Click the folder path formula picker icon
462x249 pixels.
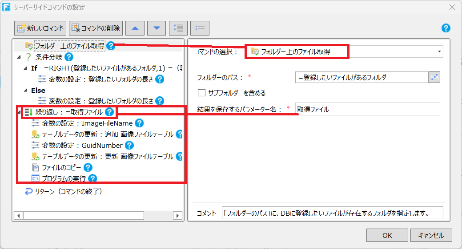click(x=434, y=77)
